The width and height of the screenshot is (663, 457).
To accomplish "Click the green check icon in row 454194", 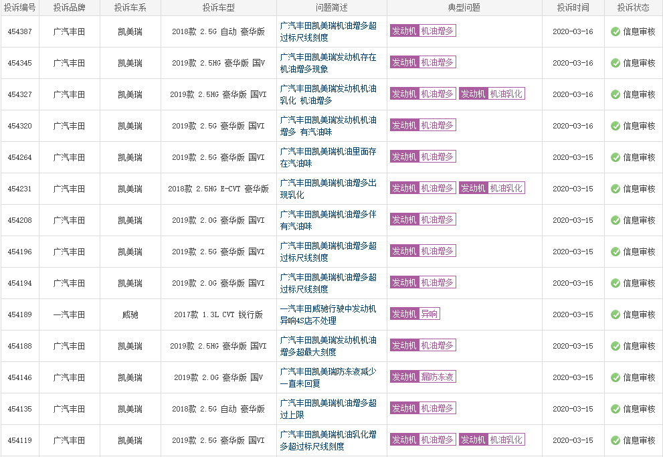I will click(615, 283).
